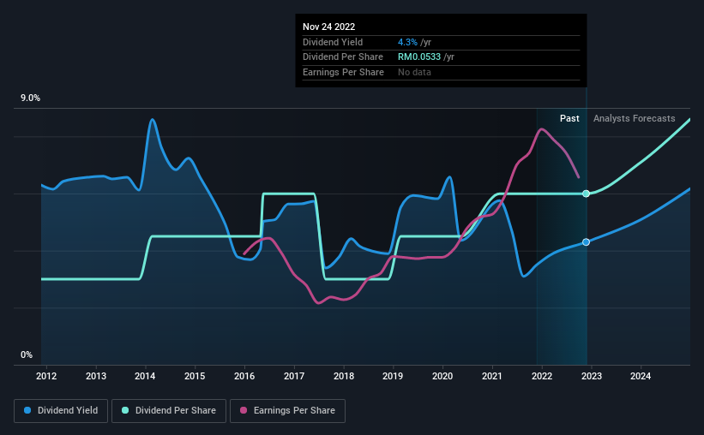
Task: Click the blue dividend yield marker at 2023
Action: 586,242
